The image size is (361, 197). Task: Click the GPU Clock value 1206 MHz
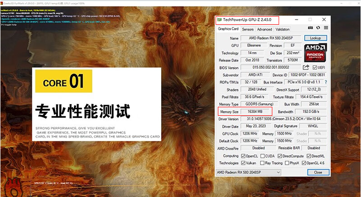[x=250, y=134]
